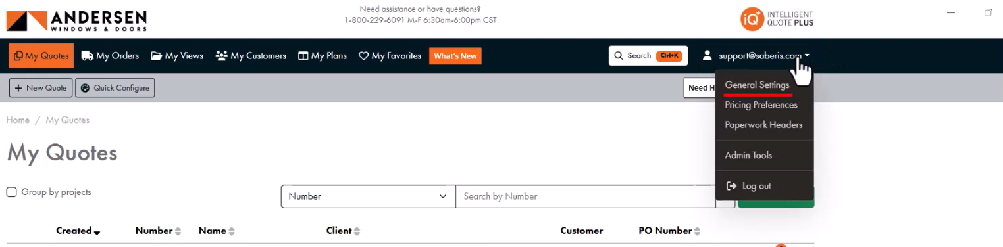This screenshot has width=1003, height=247.
Task: Click the Quick Configure button
Action: [x=115, y=88]
